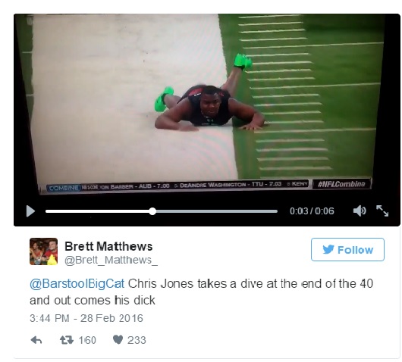The width and height of the screenshot is (402, 362).
Task: Click the video time display 0:03 / 0:06
Action: click(312, 211)
